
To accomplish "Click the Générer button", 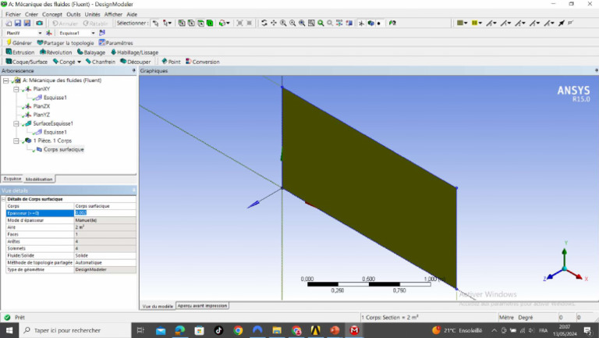I will (x=19, y=43).
